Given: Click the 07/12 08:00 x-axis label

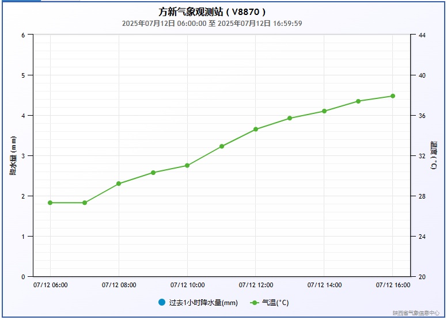Looking at the screenshot, I should [119, 285].
